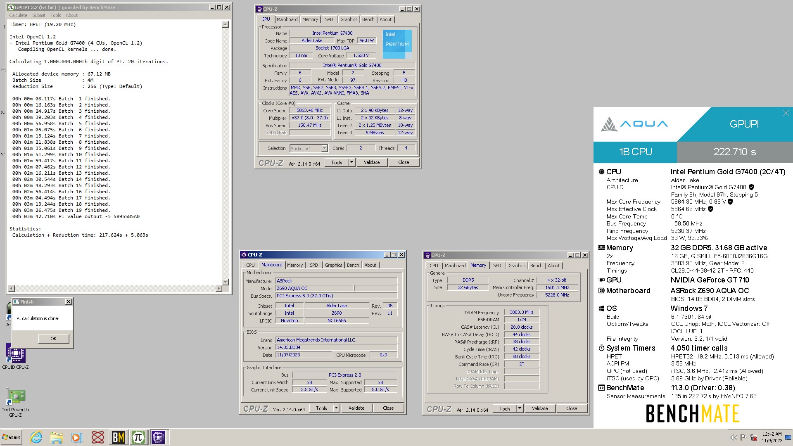Viewport: 793px width, 446px height.
Task: Switch to Graphics tab in top CPU-Z
Action: click(x=349, y=19)
